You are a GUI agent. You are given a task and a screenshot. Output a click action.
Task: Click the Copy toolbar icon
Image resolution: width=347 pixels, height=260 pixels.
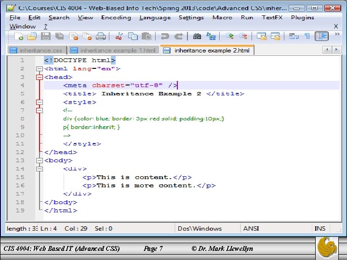pos(133,36)
